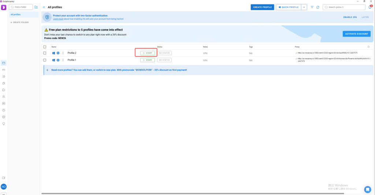Open the users/team icon in left sidebar

(x=4, y=97)
